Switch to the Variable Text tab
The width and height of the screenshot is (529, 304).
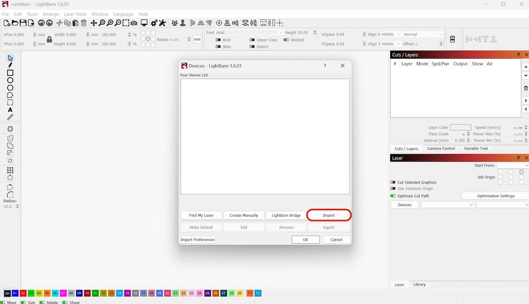click(x=476, y=148)
